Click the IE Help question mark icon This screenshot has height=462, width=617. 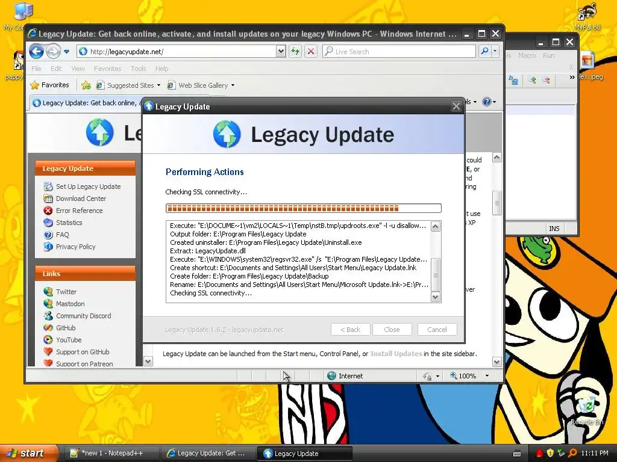487,102
